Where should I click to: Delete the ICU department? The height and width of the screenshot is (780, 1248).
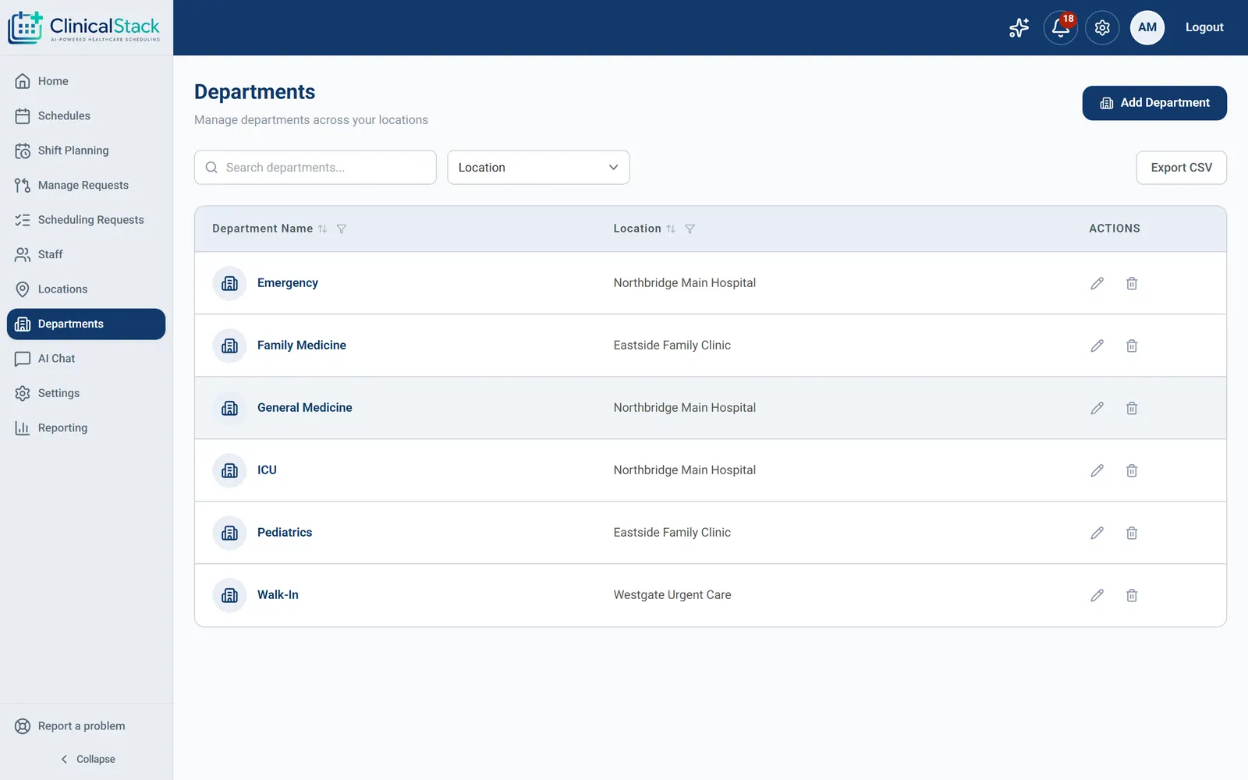tap(1132, 470)
